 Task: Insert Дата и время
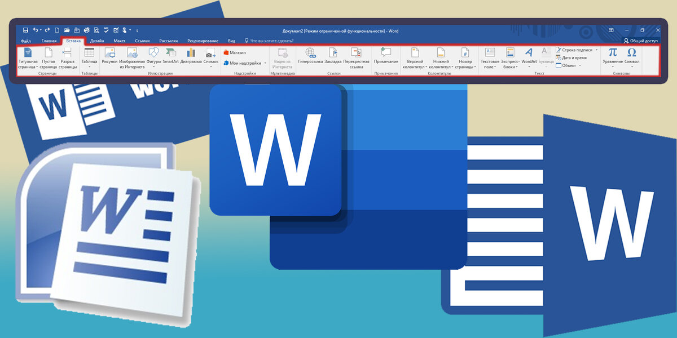pyautogui.click(x=571, y=57)
